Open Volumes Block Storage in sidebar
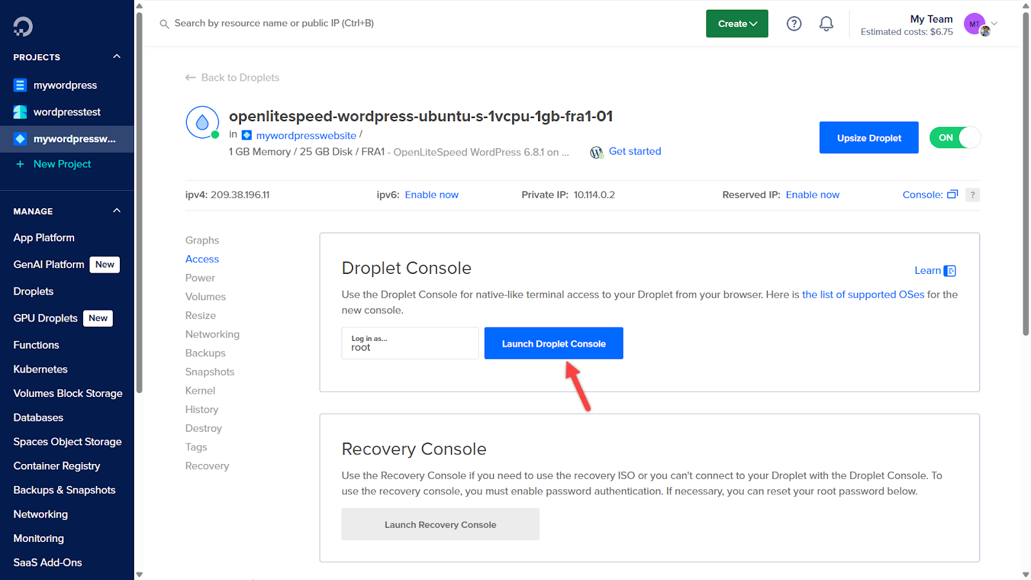The height and width of the screenshot is (580, 1031). (x=68, y=393)
